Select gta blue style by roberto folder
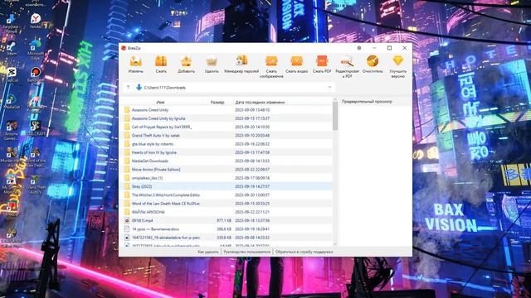This screenshot has width=531, height=298. (227, 144)
